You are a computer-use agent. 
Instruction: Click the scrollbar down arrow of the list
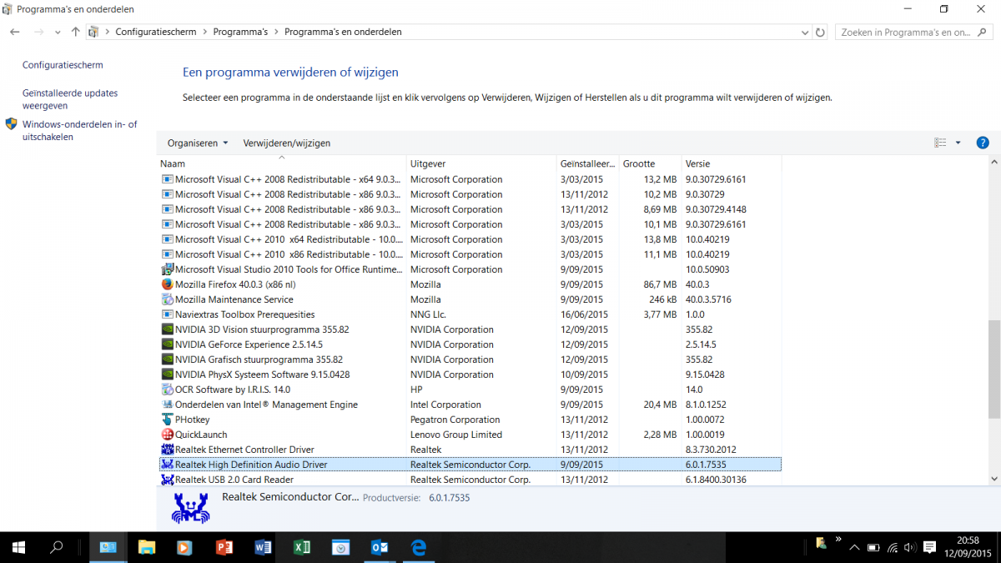[x=993, y=479]
